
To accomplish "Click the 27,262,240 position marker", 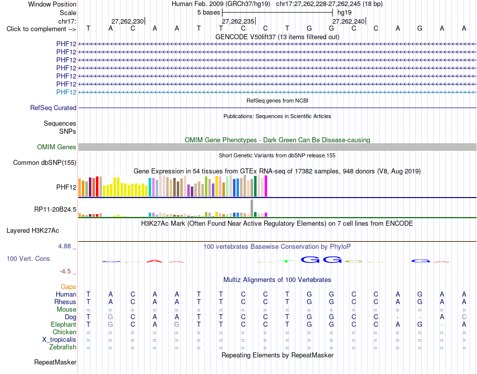I will pos(348,21).
